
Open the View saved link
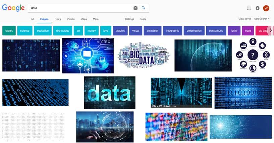[245, 19]
